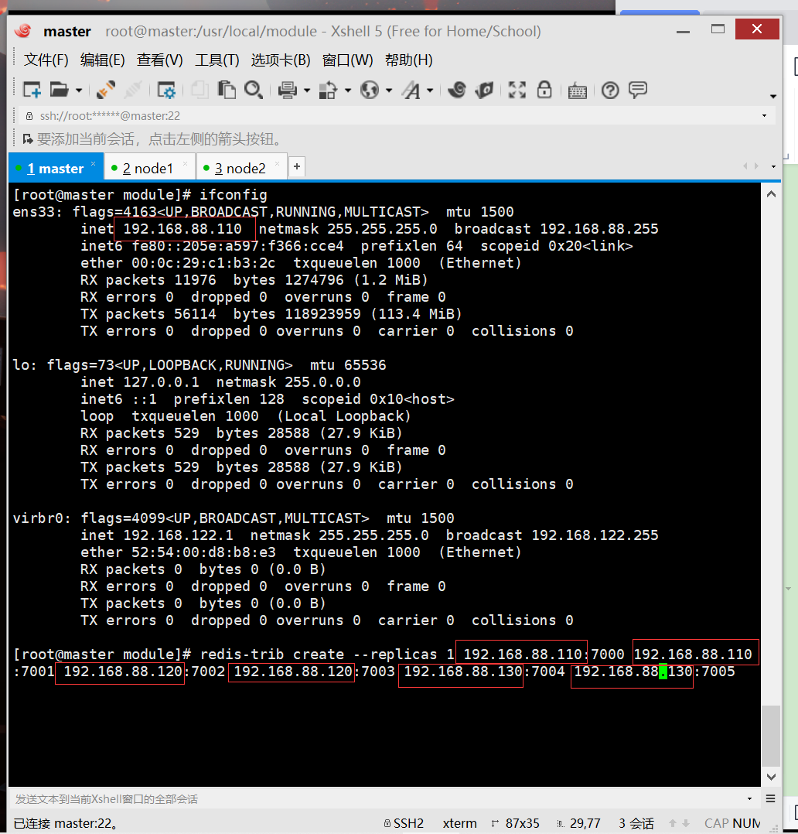Click the chat bubble feedback icon
Screen dimensions: 798x834
(638, 90)
